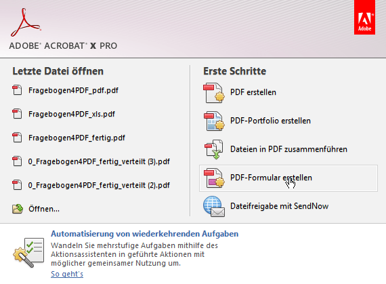Click the PDF-Portfolio erstellen icon
This screenshot has width=386, height=284.
214,121
